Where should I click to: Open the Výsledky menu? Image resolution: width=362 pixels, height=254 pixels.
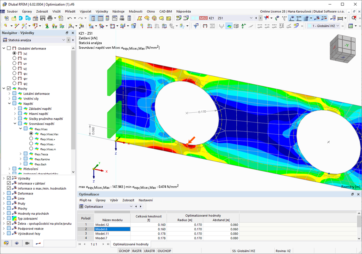pos(102,11)
